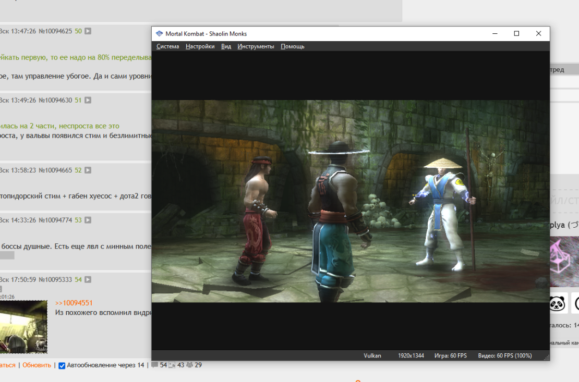579x382 pixels.
Task: Click post number №10094665
Action: [55, 170]
